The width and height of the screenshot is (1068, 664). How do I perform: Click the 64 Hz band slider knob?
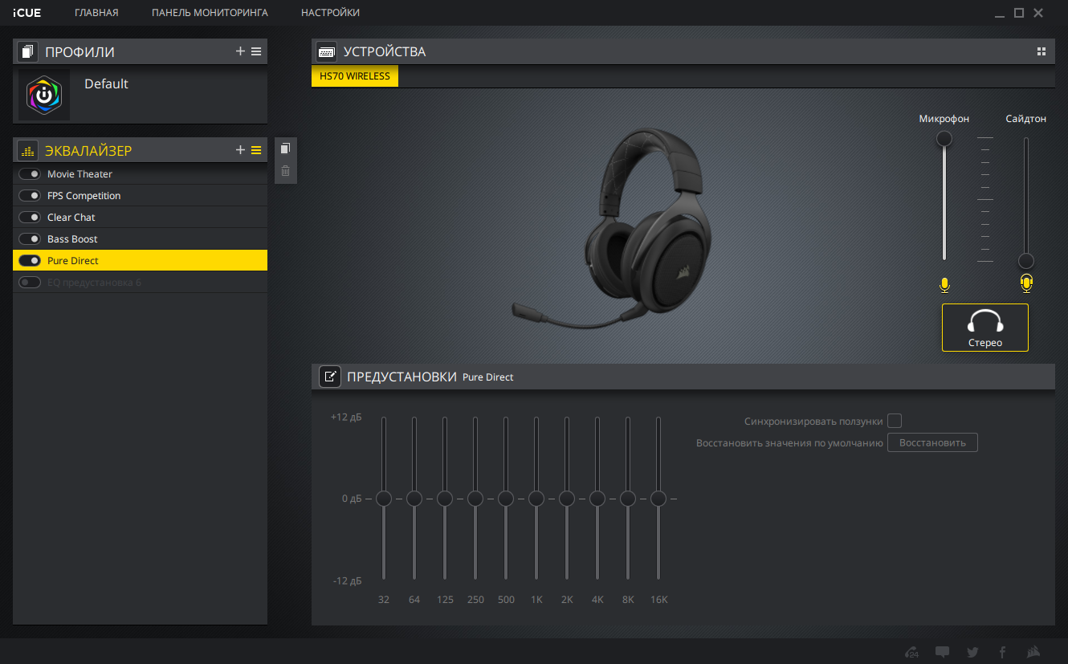[414, 499]
